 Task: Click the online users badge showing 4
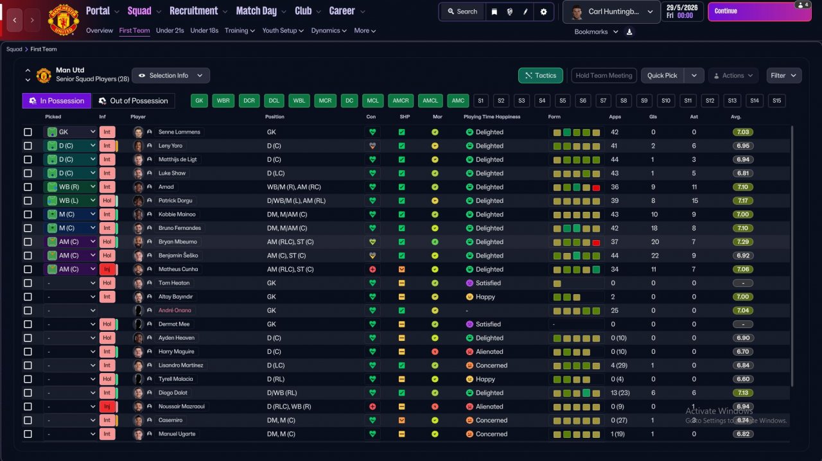point(802,4)
